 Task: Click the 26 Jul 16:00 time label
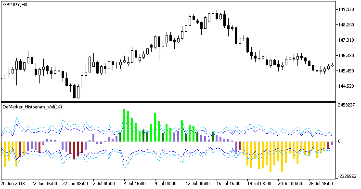pyautogui.click(x=321, y=184)
